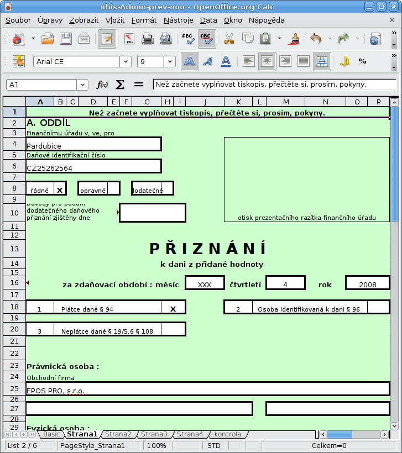Select column header G
This screenshot has width=402, height=453.
pos(147,102)
